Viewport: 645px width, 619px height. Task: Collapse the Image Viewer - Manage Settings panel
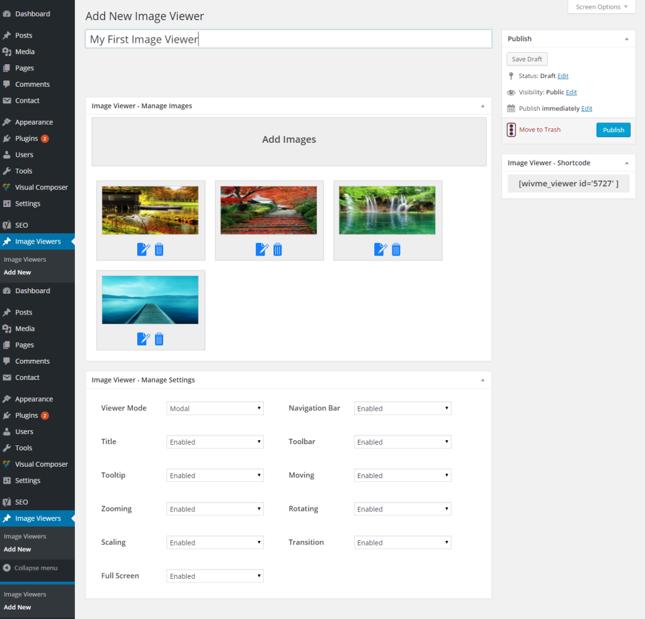(x=482, y=379)
